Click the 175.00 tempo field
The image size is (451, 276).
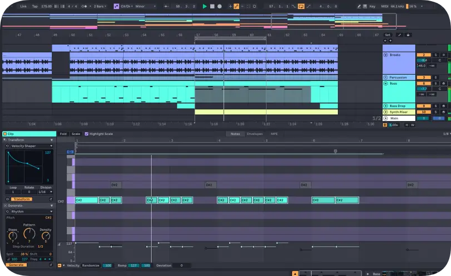click(46, 6)
